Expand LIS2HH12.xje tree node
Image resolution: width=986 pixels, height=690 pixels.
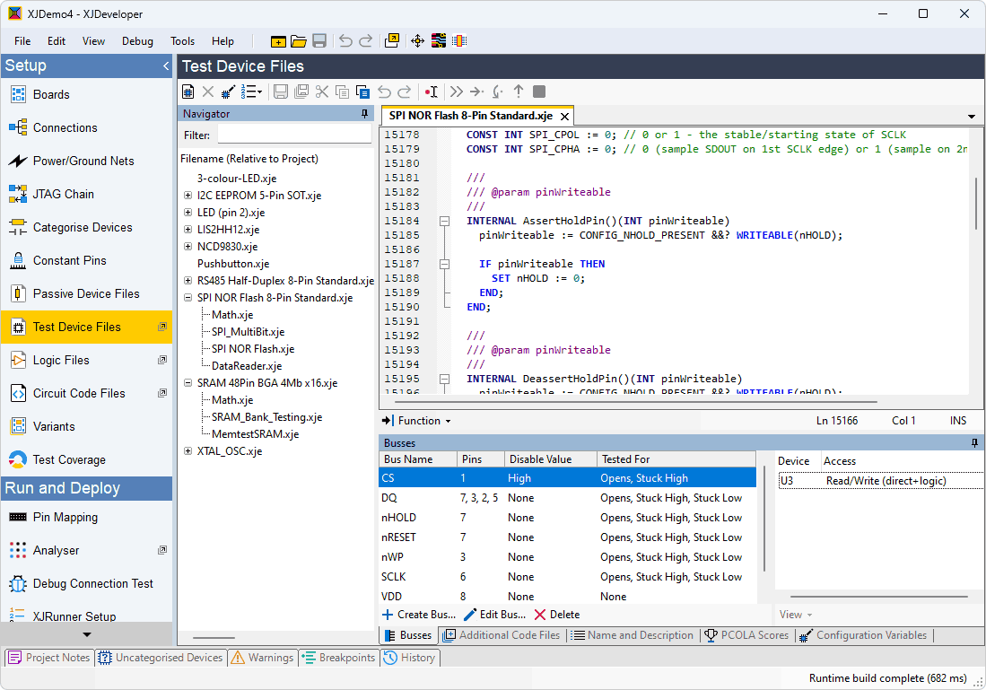(188, 230)
